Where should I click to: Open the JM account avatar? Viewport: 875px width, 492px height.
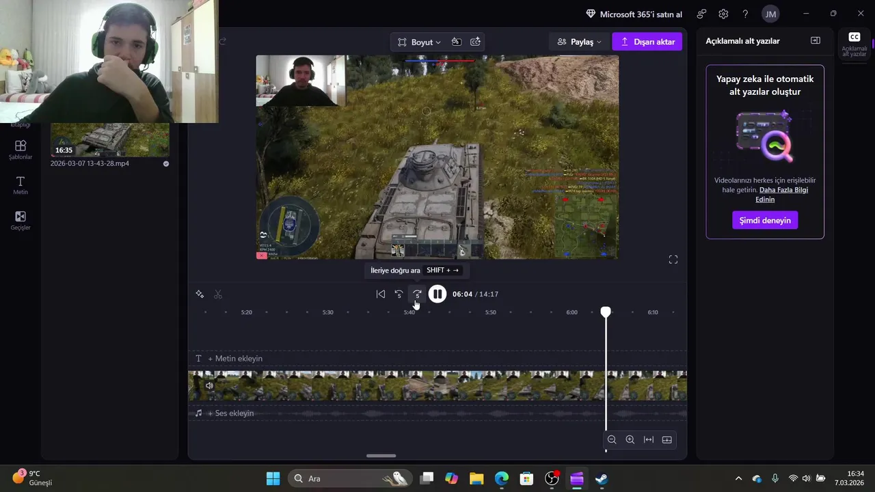tap(770, 14)
